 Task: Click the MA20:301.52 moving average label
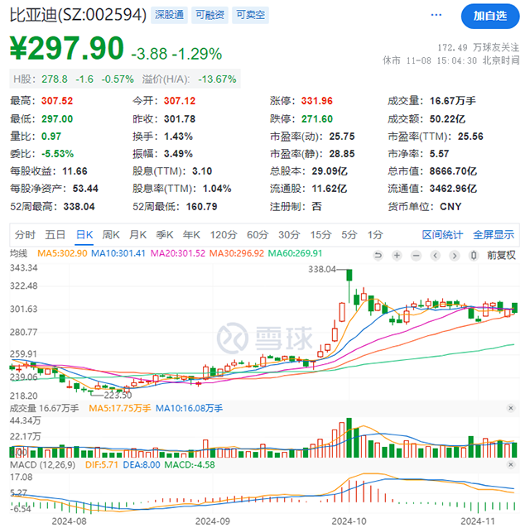[x=178, y=253]
